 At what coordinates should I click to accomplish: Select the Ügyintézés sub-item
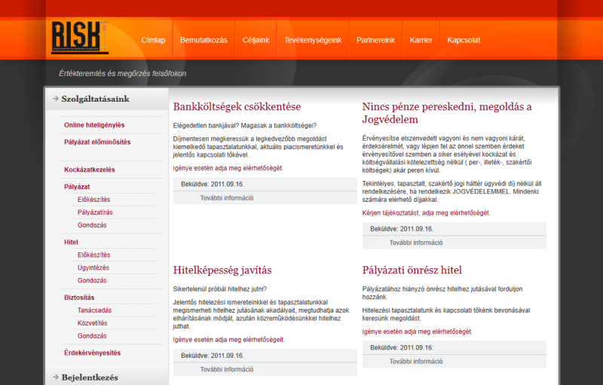click(x=93, y=267)
